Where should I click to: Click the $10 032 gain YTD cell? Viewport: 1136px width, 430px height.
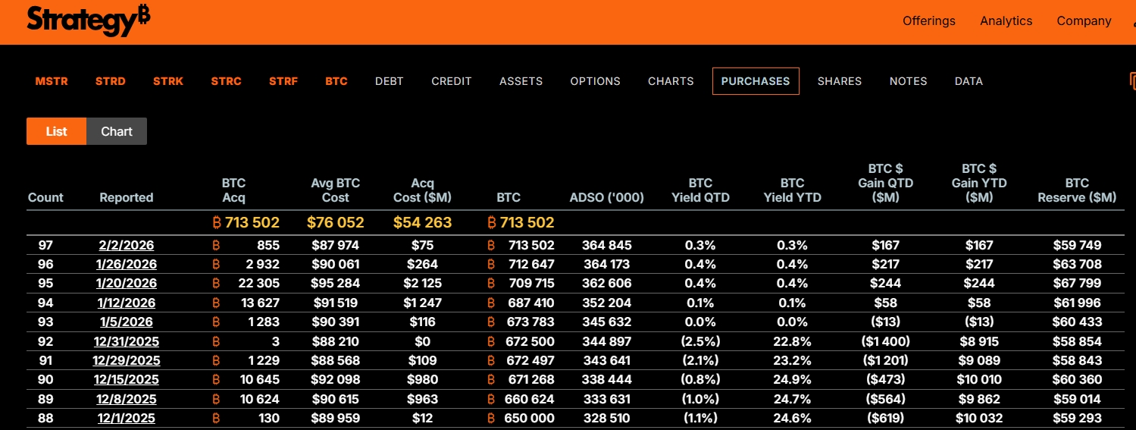tap(979, 418)
